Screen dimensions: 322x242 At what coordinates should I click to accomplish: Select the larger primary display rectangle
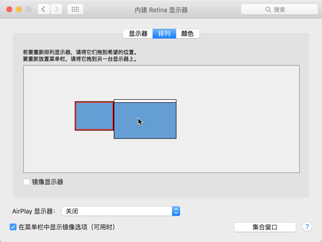pyautogui.click(x=145, y=121)
